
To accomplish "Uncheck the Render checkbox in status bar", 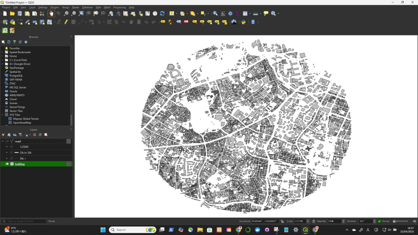I will click(x=379, y=221).
